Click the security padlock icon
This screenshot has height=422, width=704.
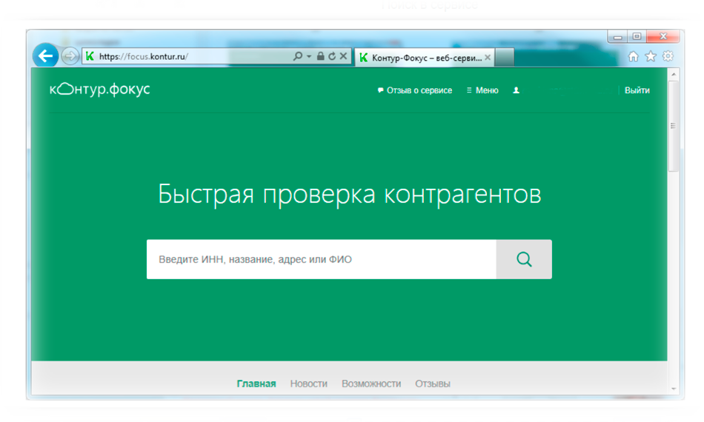[x=321, y=56]
